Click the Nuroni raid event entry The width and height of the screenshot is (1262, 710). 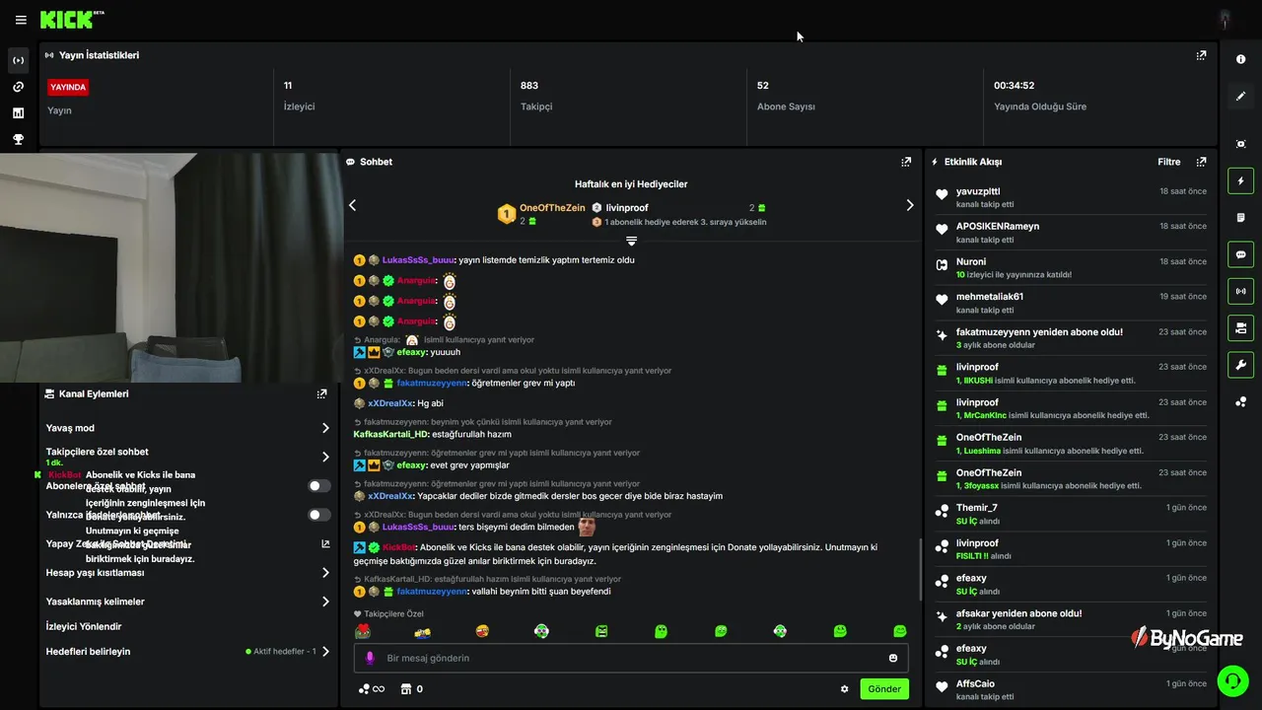pyautogui.click(x=1073, y=267)
